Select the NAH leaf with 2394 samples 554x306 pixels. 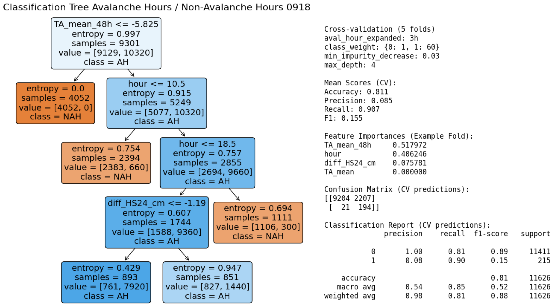106,163
